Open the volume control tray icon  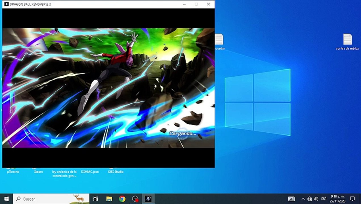click(x=316, y=199)
